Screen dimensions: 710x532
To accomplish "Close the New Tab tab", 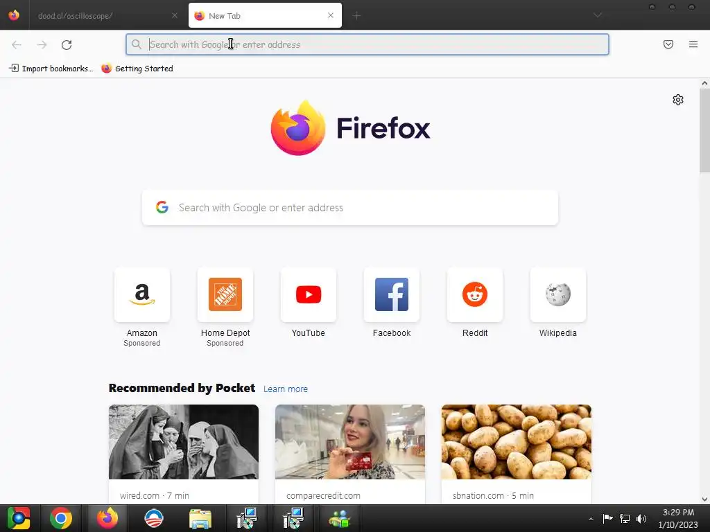I will pyautogui.click(x=331, y=15).
